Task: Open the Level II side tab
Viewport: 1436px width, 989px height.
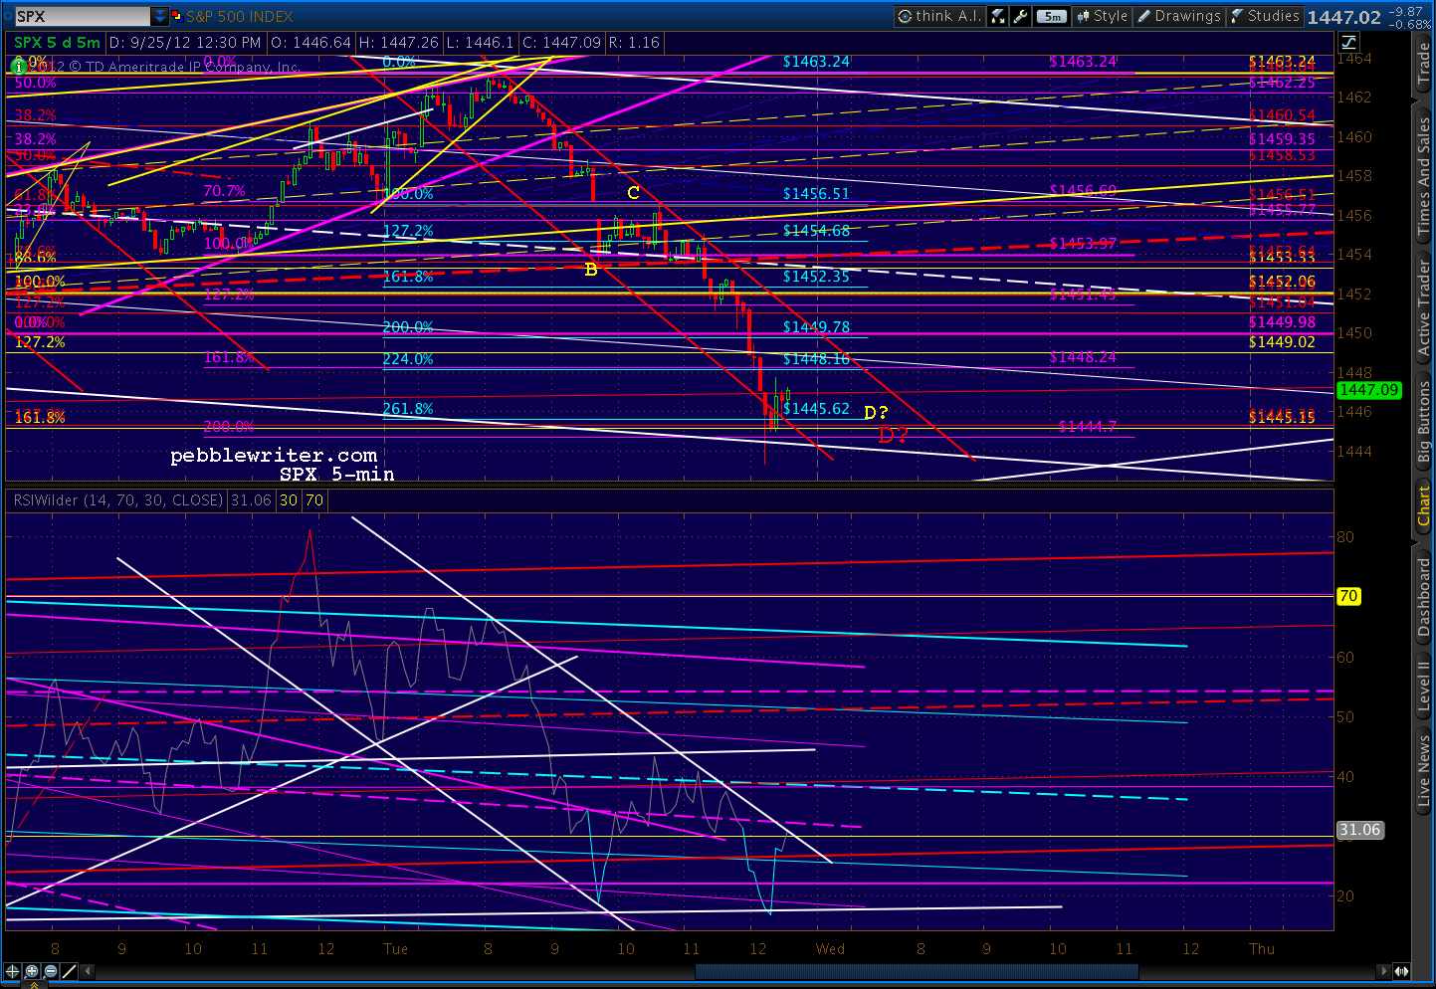Action: (1424, 685)
